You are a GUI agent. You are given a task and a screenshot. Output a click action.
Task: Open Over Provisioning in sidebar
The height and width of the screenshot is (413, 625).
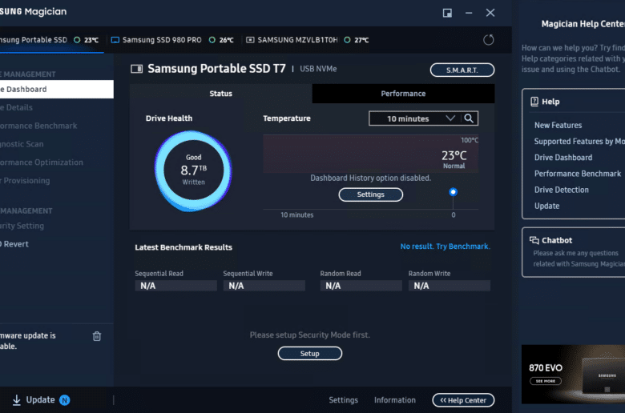[x=57, y=181]
